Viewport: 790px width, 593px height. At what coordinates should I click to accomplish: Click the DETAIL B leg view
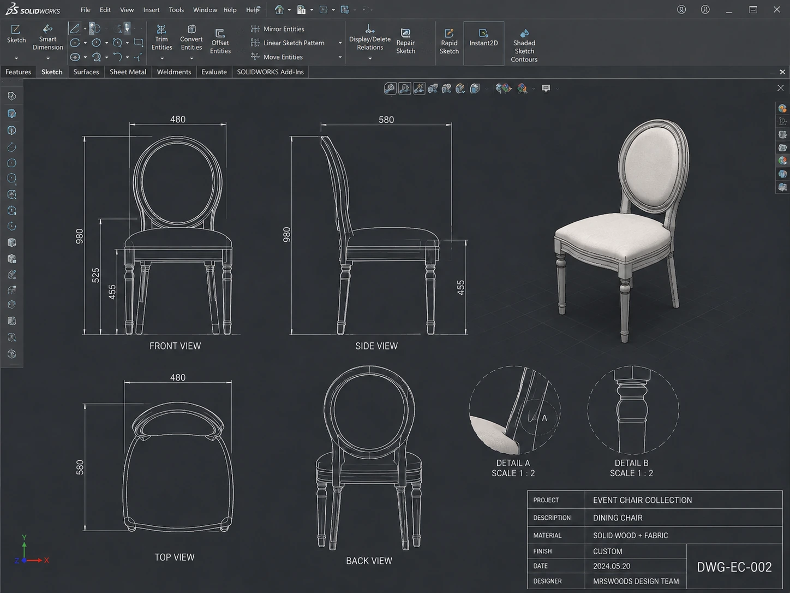coord(633,410)
